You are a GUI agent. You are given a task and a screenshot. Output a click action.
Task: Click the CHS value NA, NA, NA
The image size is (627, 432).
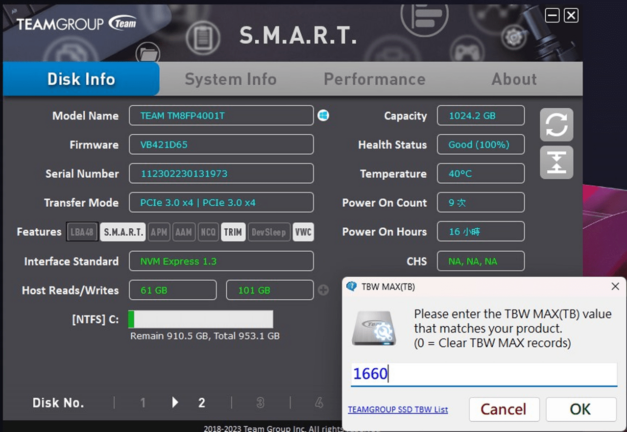click(x=481, y=261)
